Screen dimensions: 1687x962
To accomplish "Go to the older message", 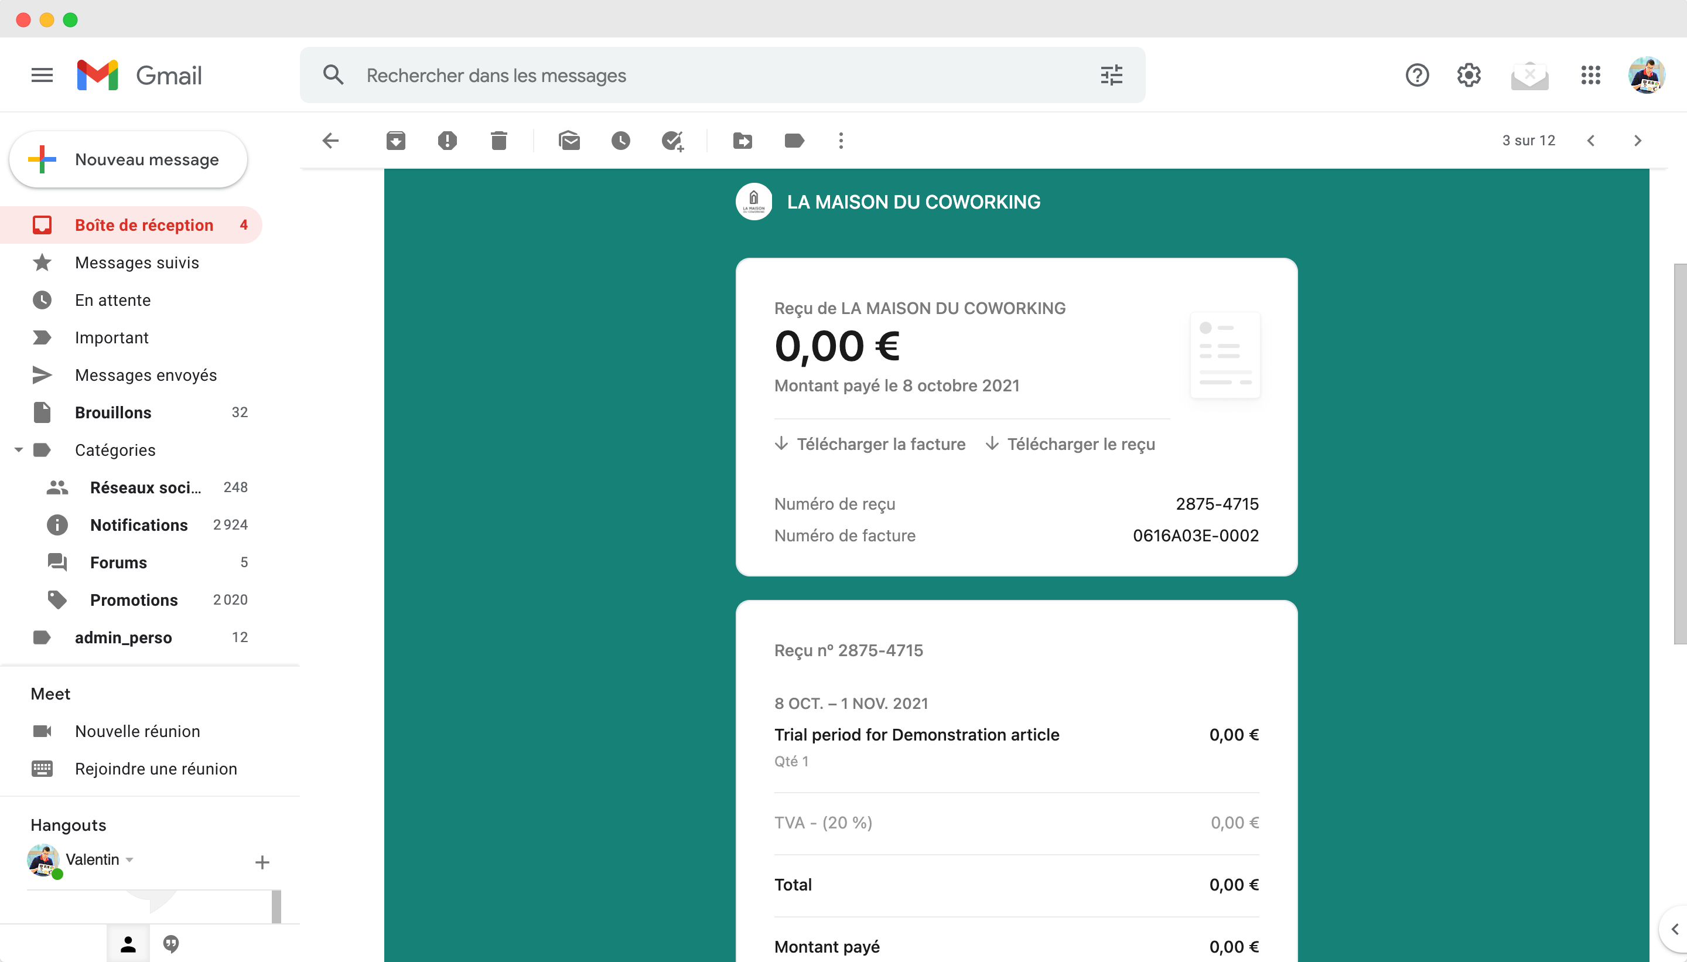I will (x=1637, y=141).
